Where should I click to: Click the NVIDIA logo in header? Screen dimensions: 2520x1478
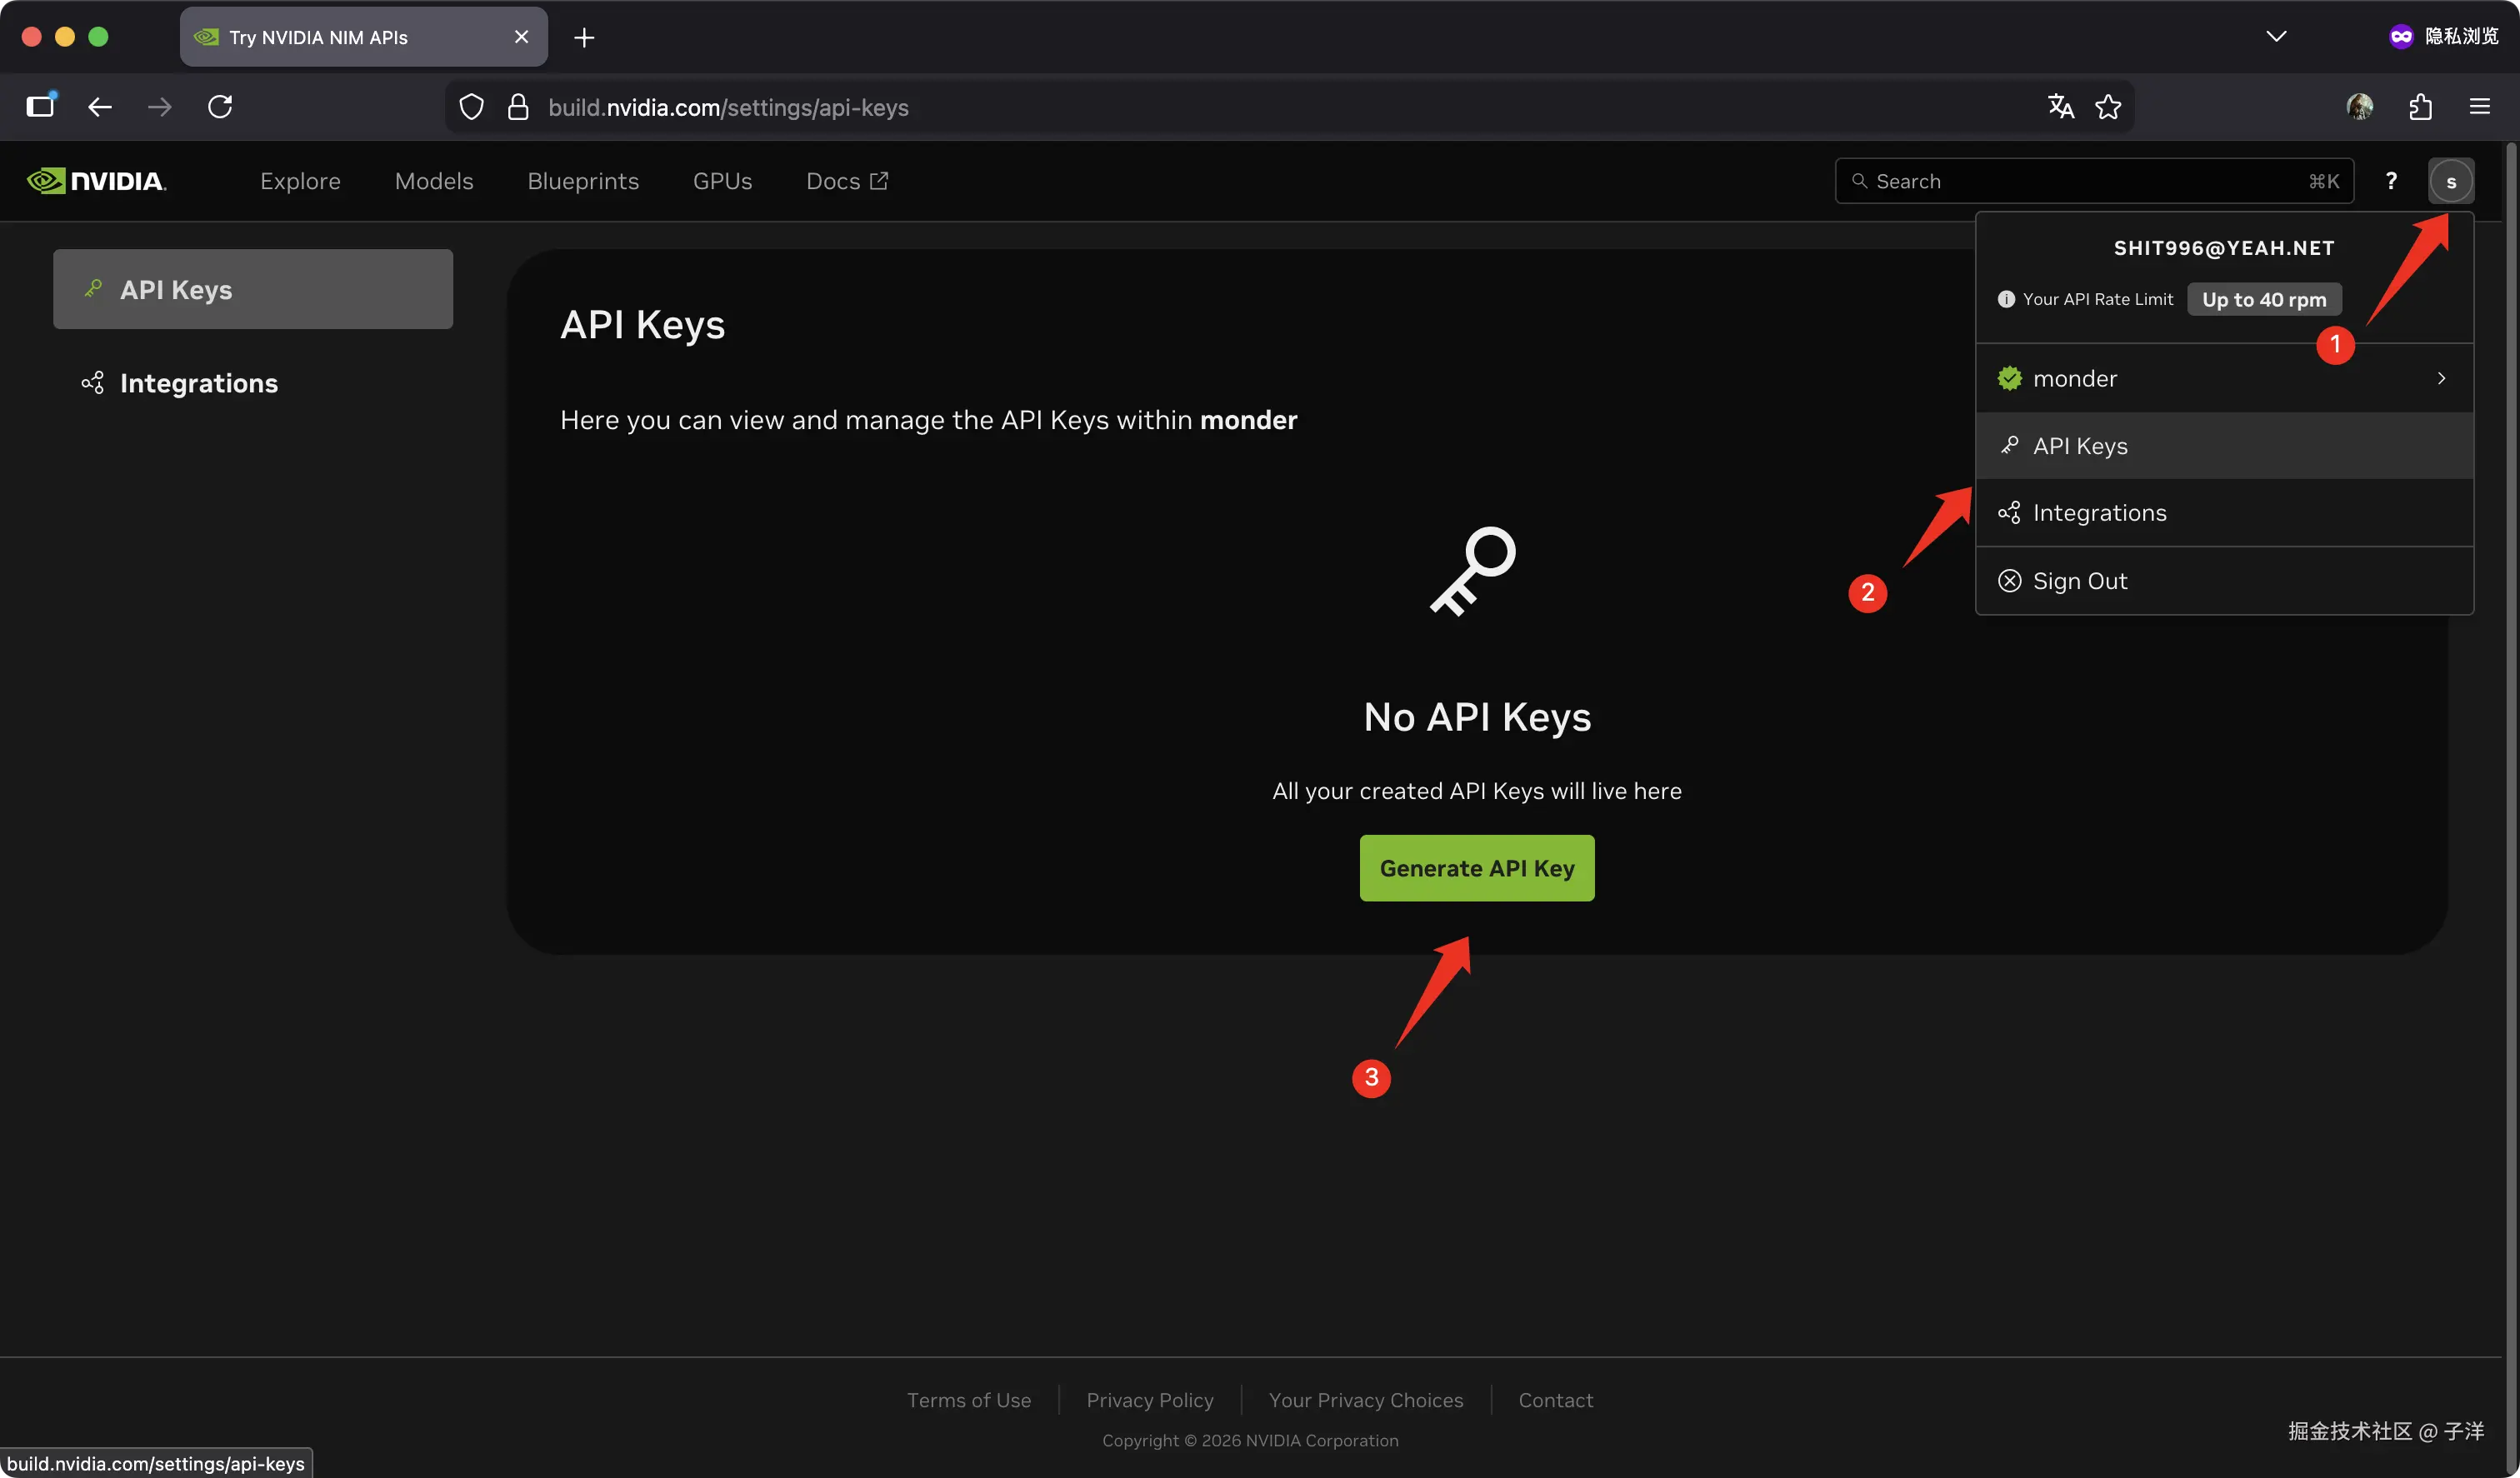pyautogui.click(x=96, y=181)
